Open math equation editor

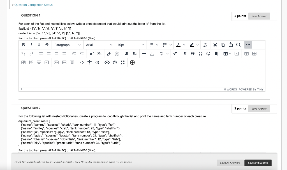[x=175, y=54]
